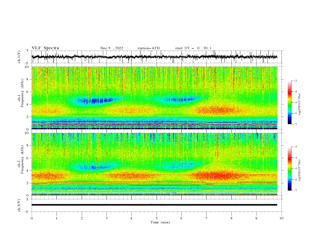
Task: Click the 'station=ATH' label
Action: pos(148,48)
